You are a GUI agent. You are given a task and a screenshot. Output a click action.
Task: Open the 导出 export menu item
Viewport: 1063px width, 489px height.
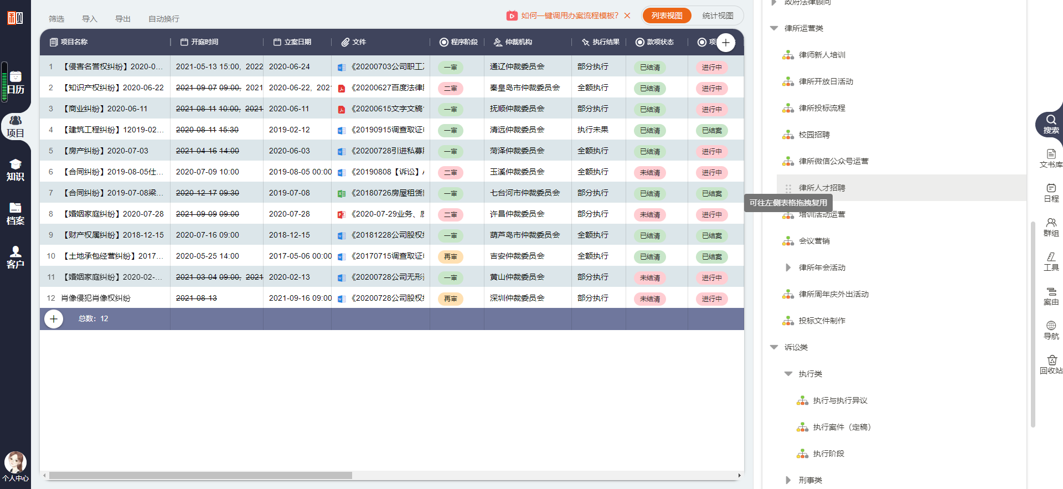[x=122, y=19]
